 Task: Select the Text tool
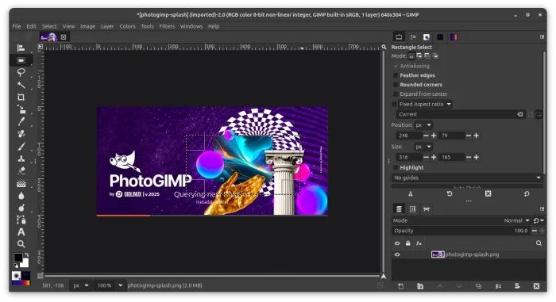click(21, 232)
